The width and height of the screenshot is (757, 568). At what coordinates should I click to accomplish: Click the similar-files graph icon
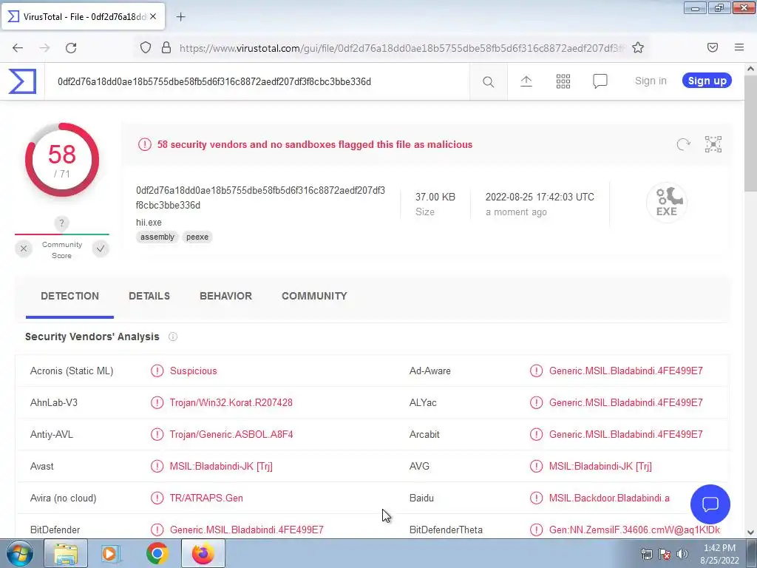point(713,144)
